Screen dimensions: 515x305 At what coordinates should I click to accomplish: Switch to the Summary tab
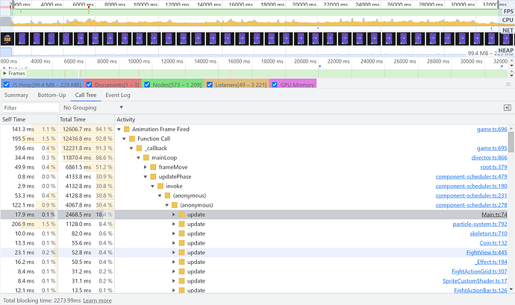point(16,95)
